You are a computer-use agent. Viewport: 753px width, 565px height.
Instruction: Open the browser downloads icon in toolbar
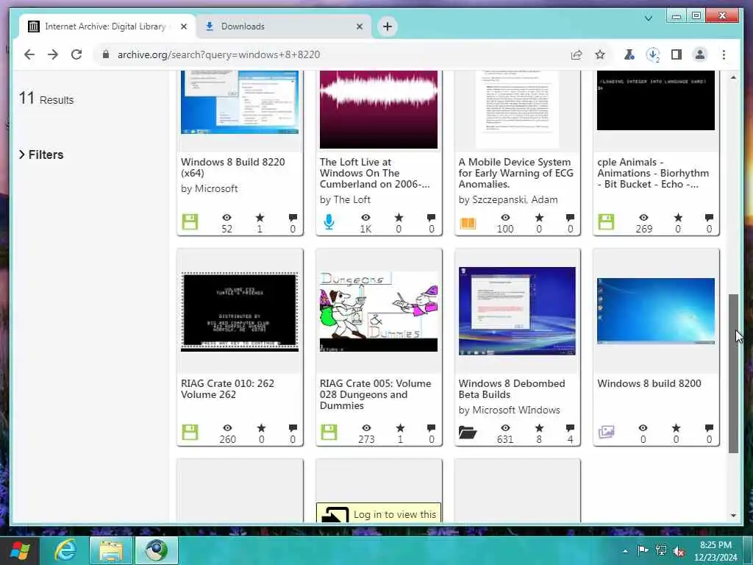(653, 54)
